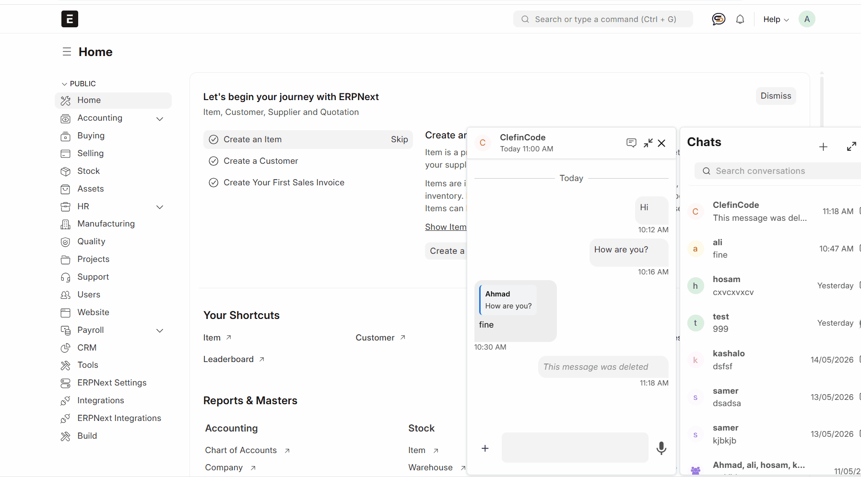This screenshot has width=861, height=477.
Task: Click the chat message input box
Action: 575,448
